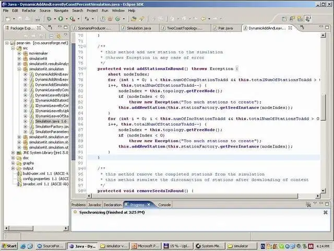Switch to the Simulation.java editor tab
This screenshot has width=334, height=251.
click(x=139, y=28)
